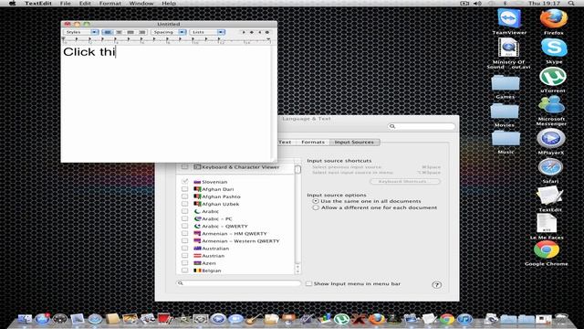
Task: Open the Safari desktop icon
Action: click(x=550, y=167)
